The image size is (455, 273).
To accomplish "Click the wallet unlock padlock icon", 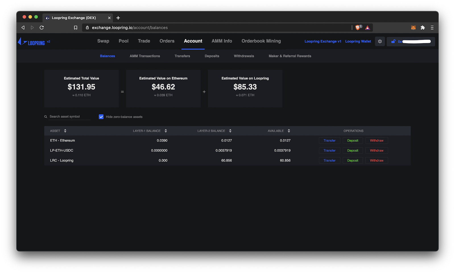I will (x=393, y=42).
